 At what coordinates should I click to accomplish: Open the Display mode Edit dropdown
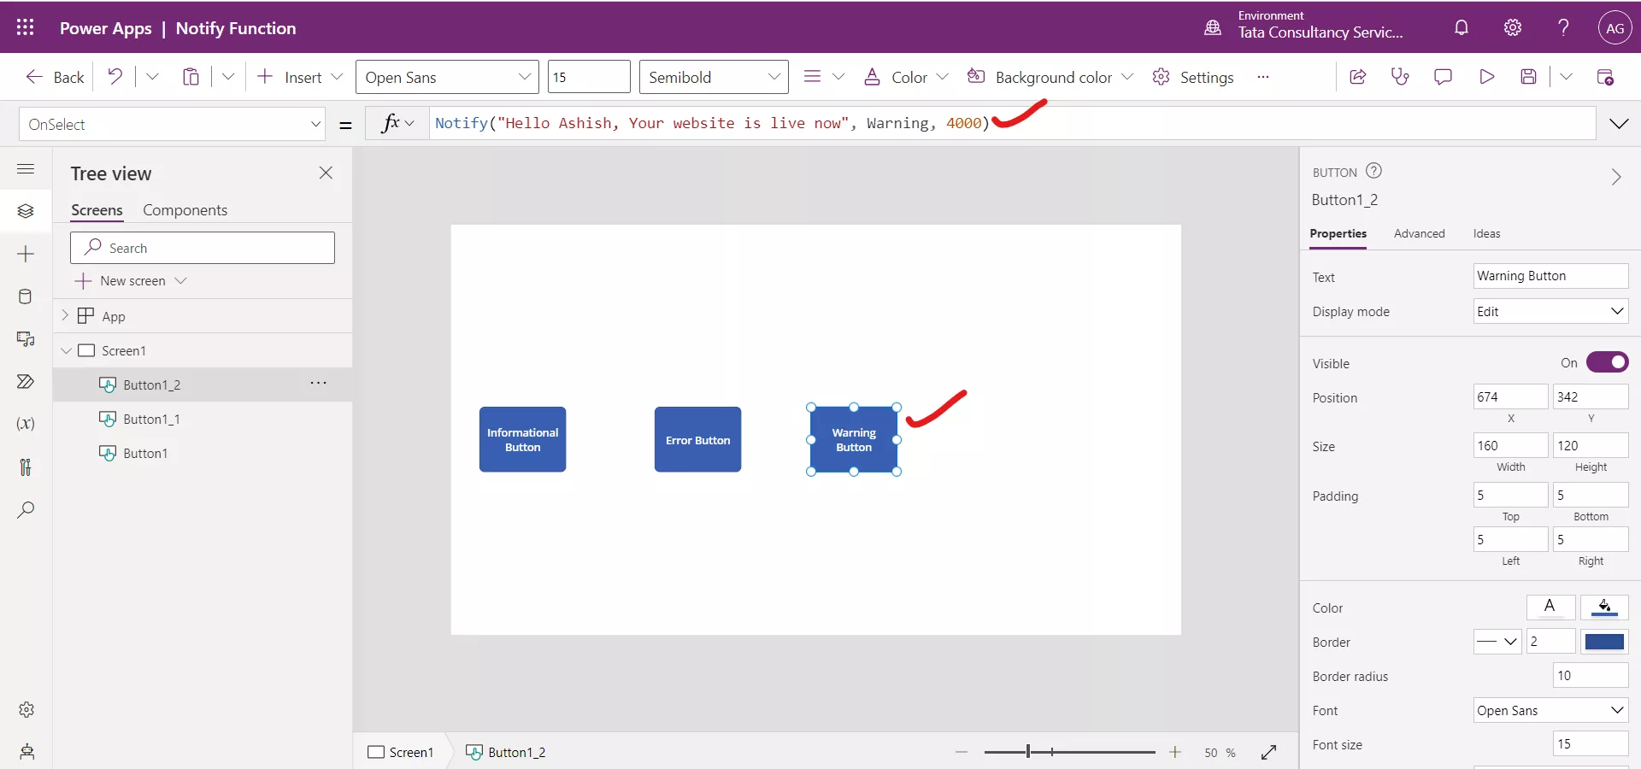click(1550, 311)
